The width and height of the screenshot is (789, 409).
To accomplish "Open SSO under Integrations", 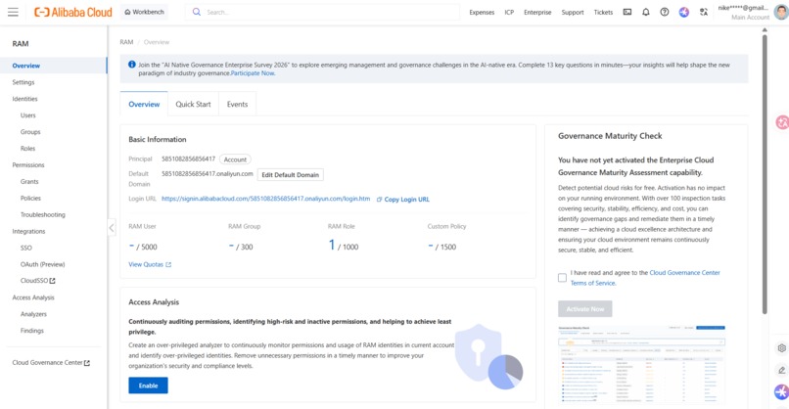I will (x=26, y=248).
